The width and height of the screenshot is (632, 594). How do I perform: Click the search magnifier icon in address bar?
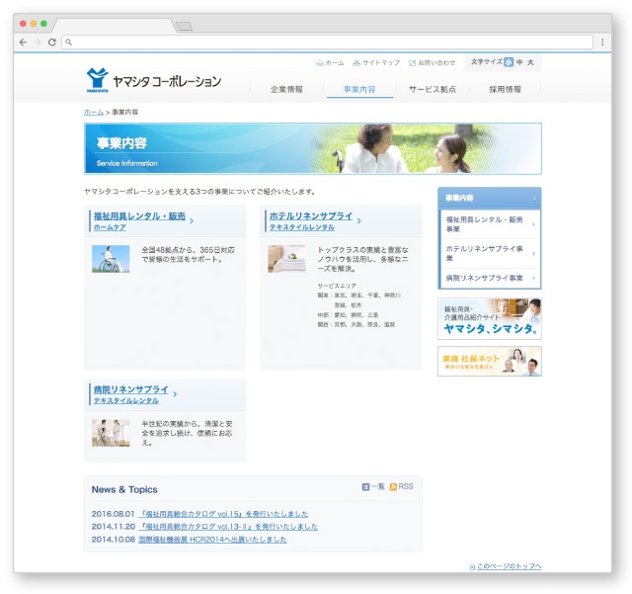tap(68, 42)
